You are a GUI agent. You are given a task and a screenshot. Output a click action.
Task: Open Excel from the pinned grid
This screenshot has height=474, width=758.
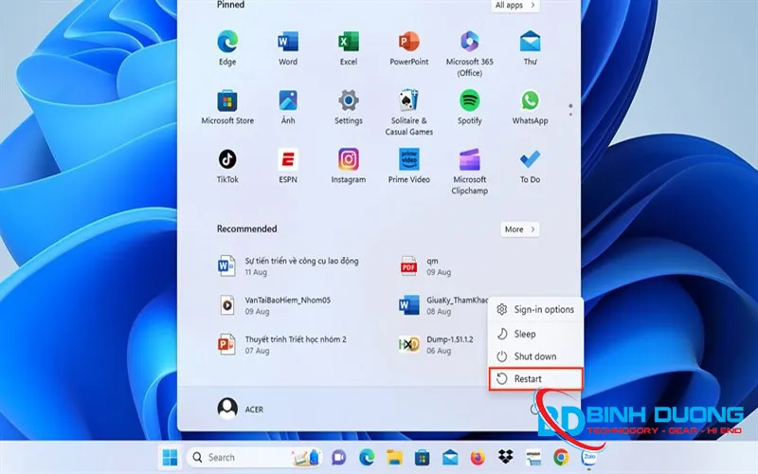click(348, 47)
